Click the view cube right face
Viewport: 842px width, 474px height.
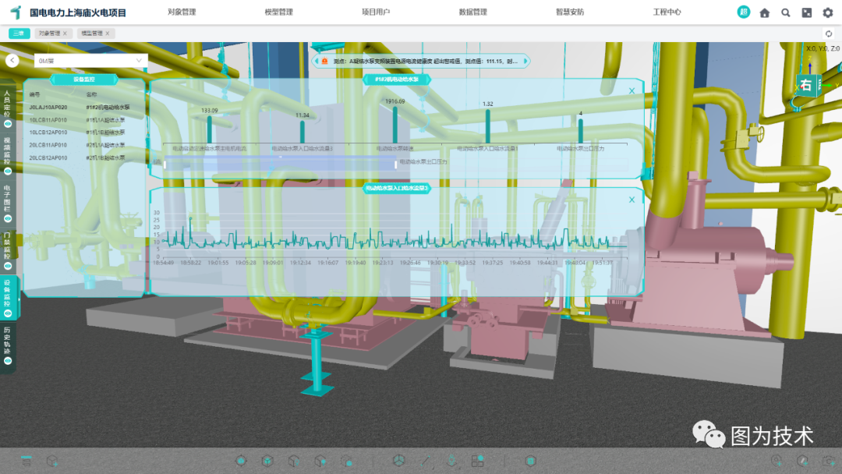point(806,85)
